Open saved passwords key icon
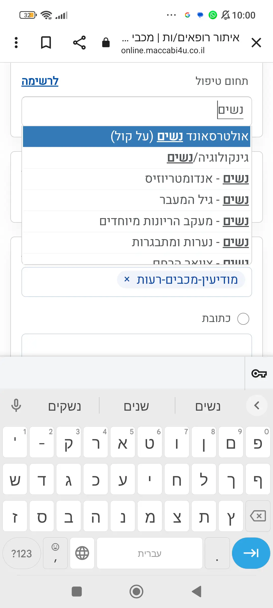This screenshot has width=273, height=608. (x=259, y=373)
